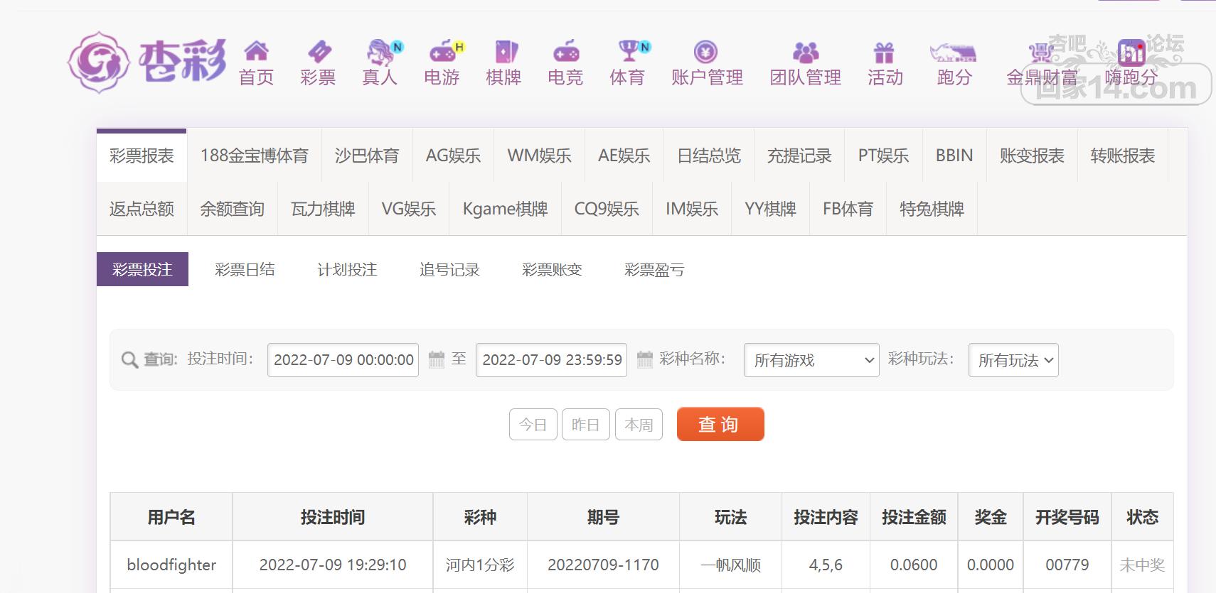This screenshot has height=593, width=1216.
Task: Switch to the 特兔棋牌 tab
Action: coord(932,209)
